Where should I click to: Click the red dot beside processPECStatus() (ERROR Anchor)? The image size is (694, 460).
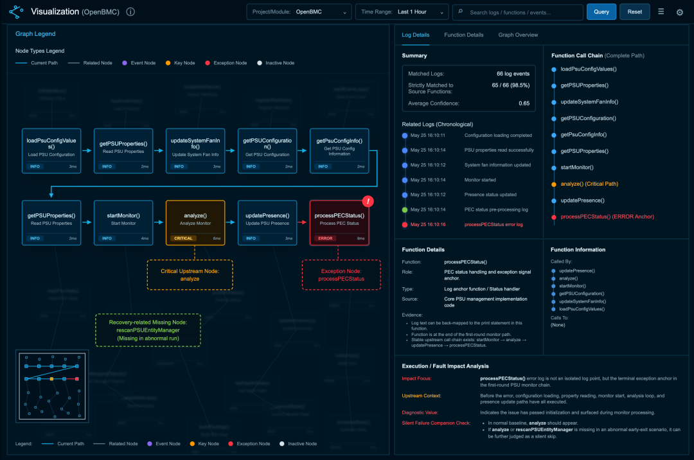(x=554, y=217)
